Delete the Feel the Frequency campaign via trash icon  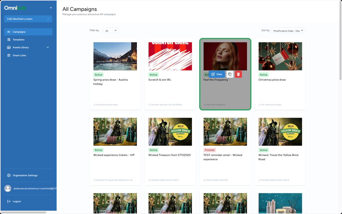tap(239, 74)
